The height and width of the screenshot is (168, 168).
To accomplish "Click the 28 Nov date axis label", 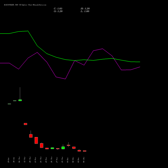I will [x=62, y=160].
